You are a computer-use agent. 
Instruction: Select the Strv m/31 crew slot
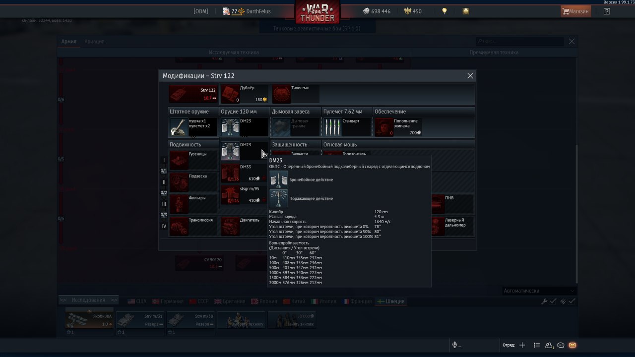140,320
